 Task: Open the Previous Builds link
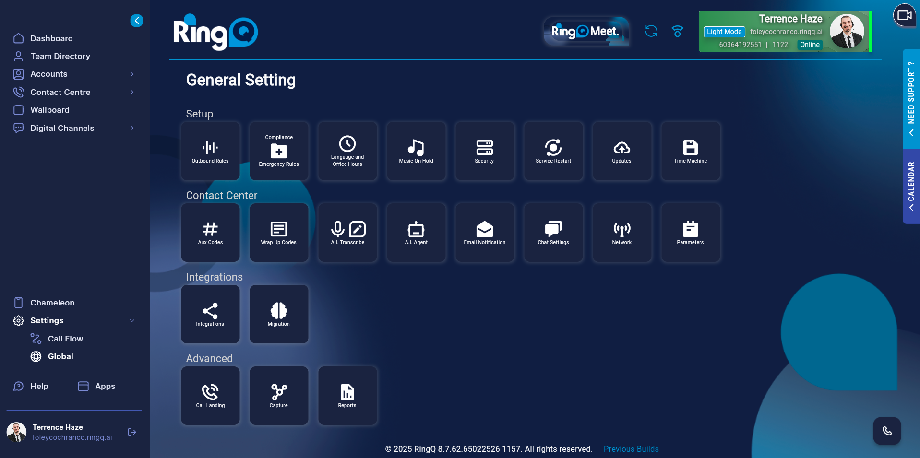pos(631,449)
